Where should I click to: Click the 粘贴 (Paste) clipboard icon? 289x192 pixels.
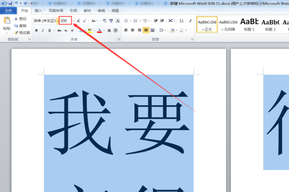(x=7, y=21)
